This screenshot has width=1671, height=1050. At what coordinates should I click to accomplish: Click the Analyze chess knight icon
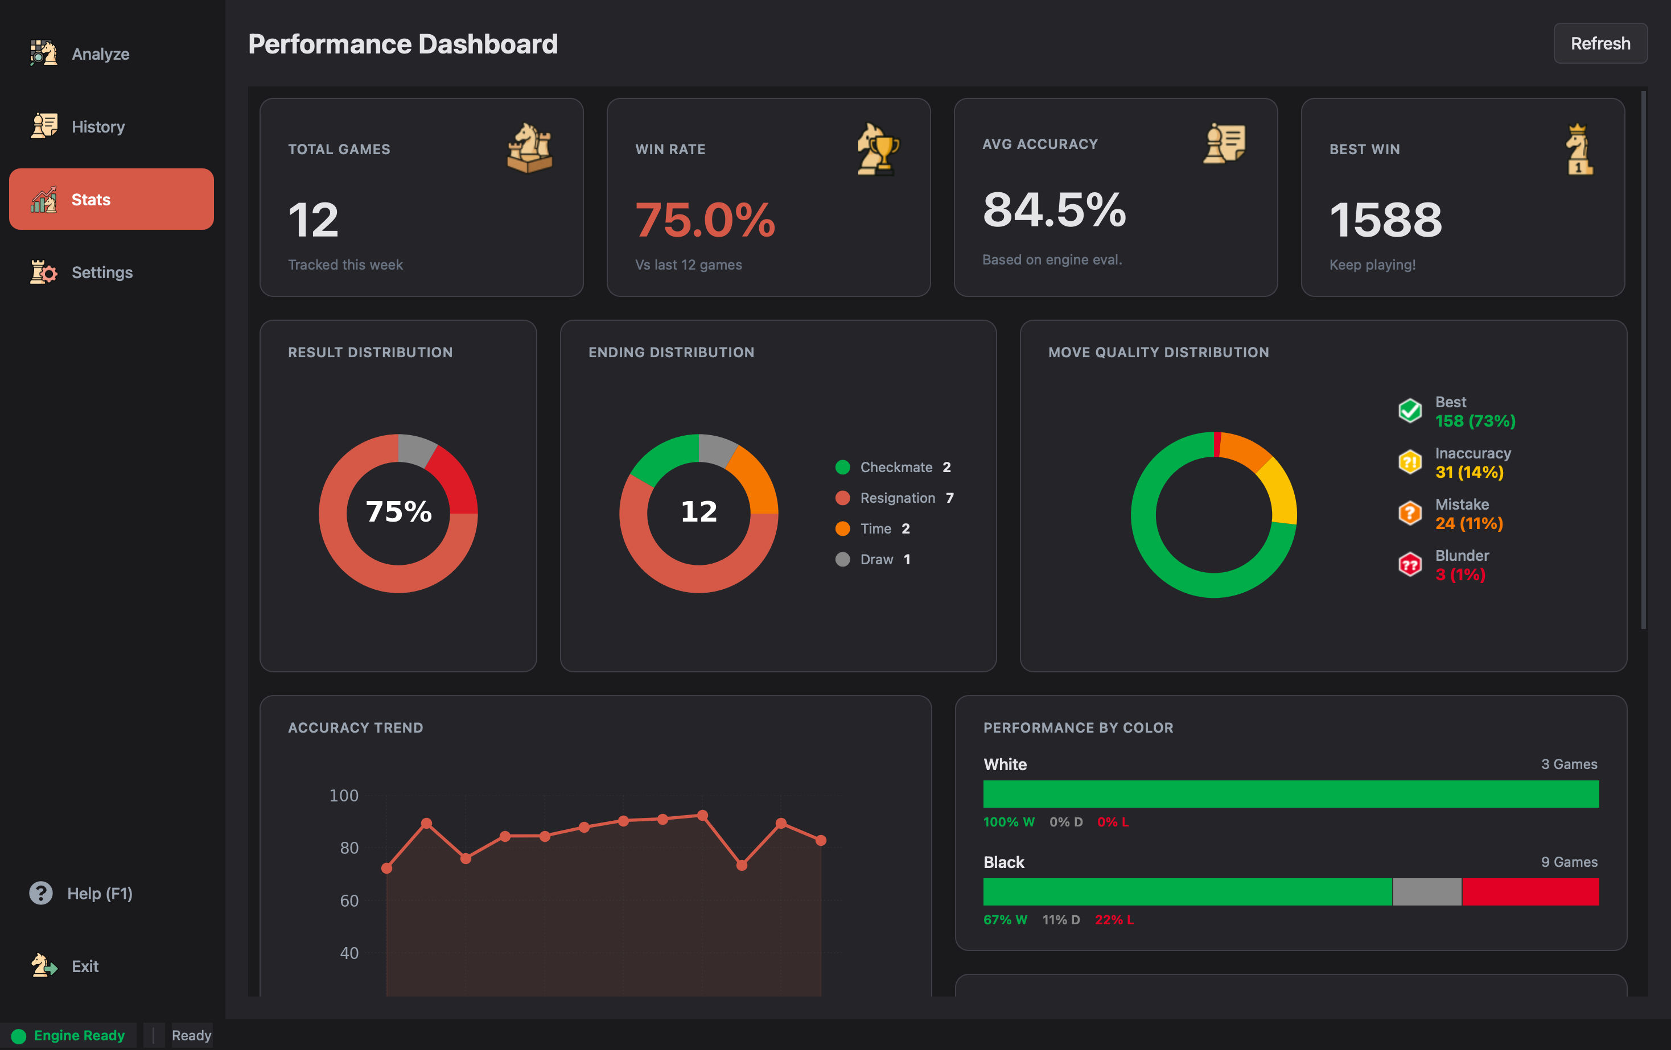44,53
